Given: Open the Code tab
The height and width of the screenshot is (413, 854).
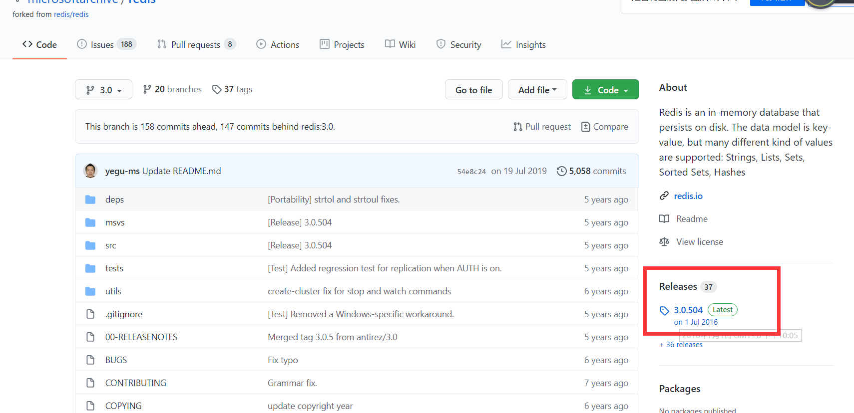Looking at the screenshot, I should coord(39,44).
